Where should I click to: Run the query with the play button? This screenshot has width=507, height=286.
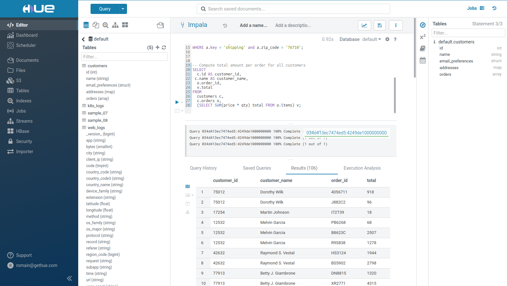177,102
